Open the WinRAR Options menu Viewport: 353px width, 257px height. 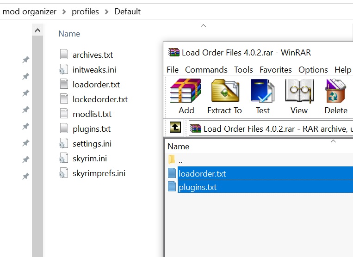click(313, 70)
